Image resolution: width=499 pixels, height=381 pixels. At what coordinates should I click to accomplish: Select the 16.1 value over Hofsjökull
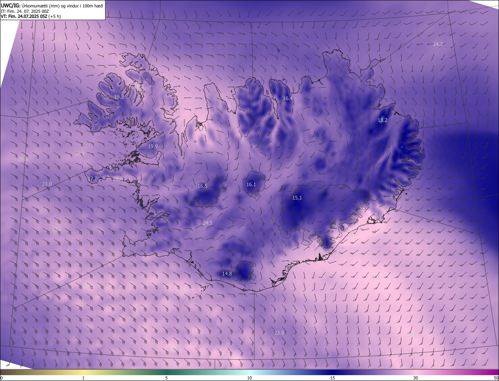tap(251, 185)
